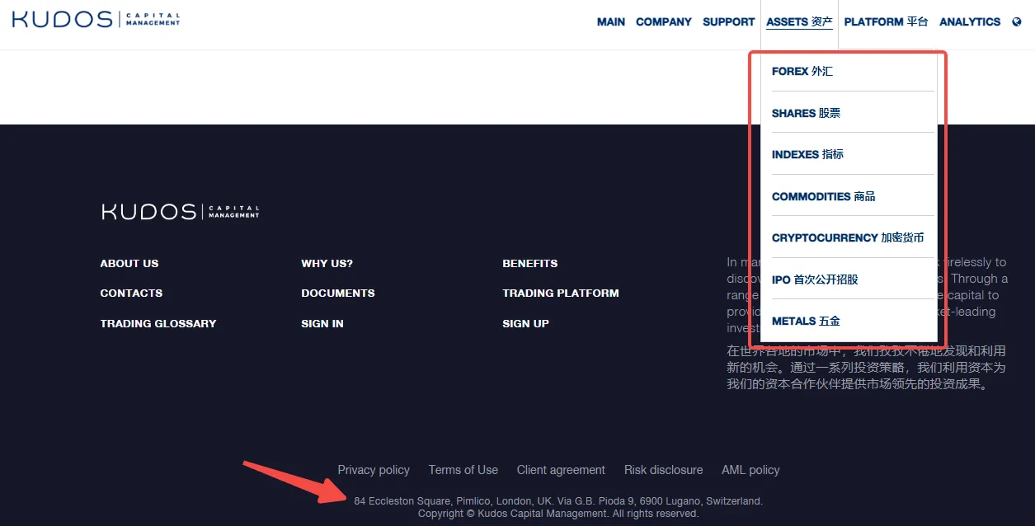Click the SIGN UP footer link

click(x=525, y=324)
